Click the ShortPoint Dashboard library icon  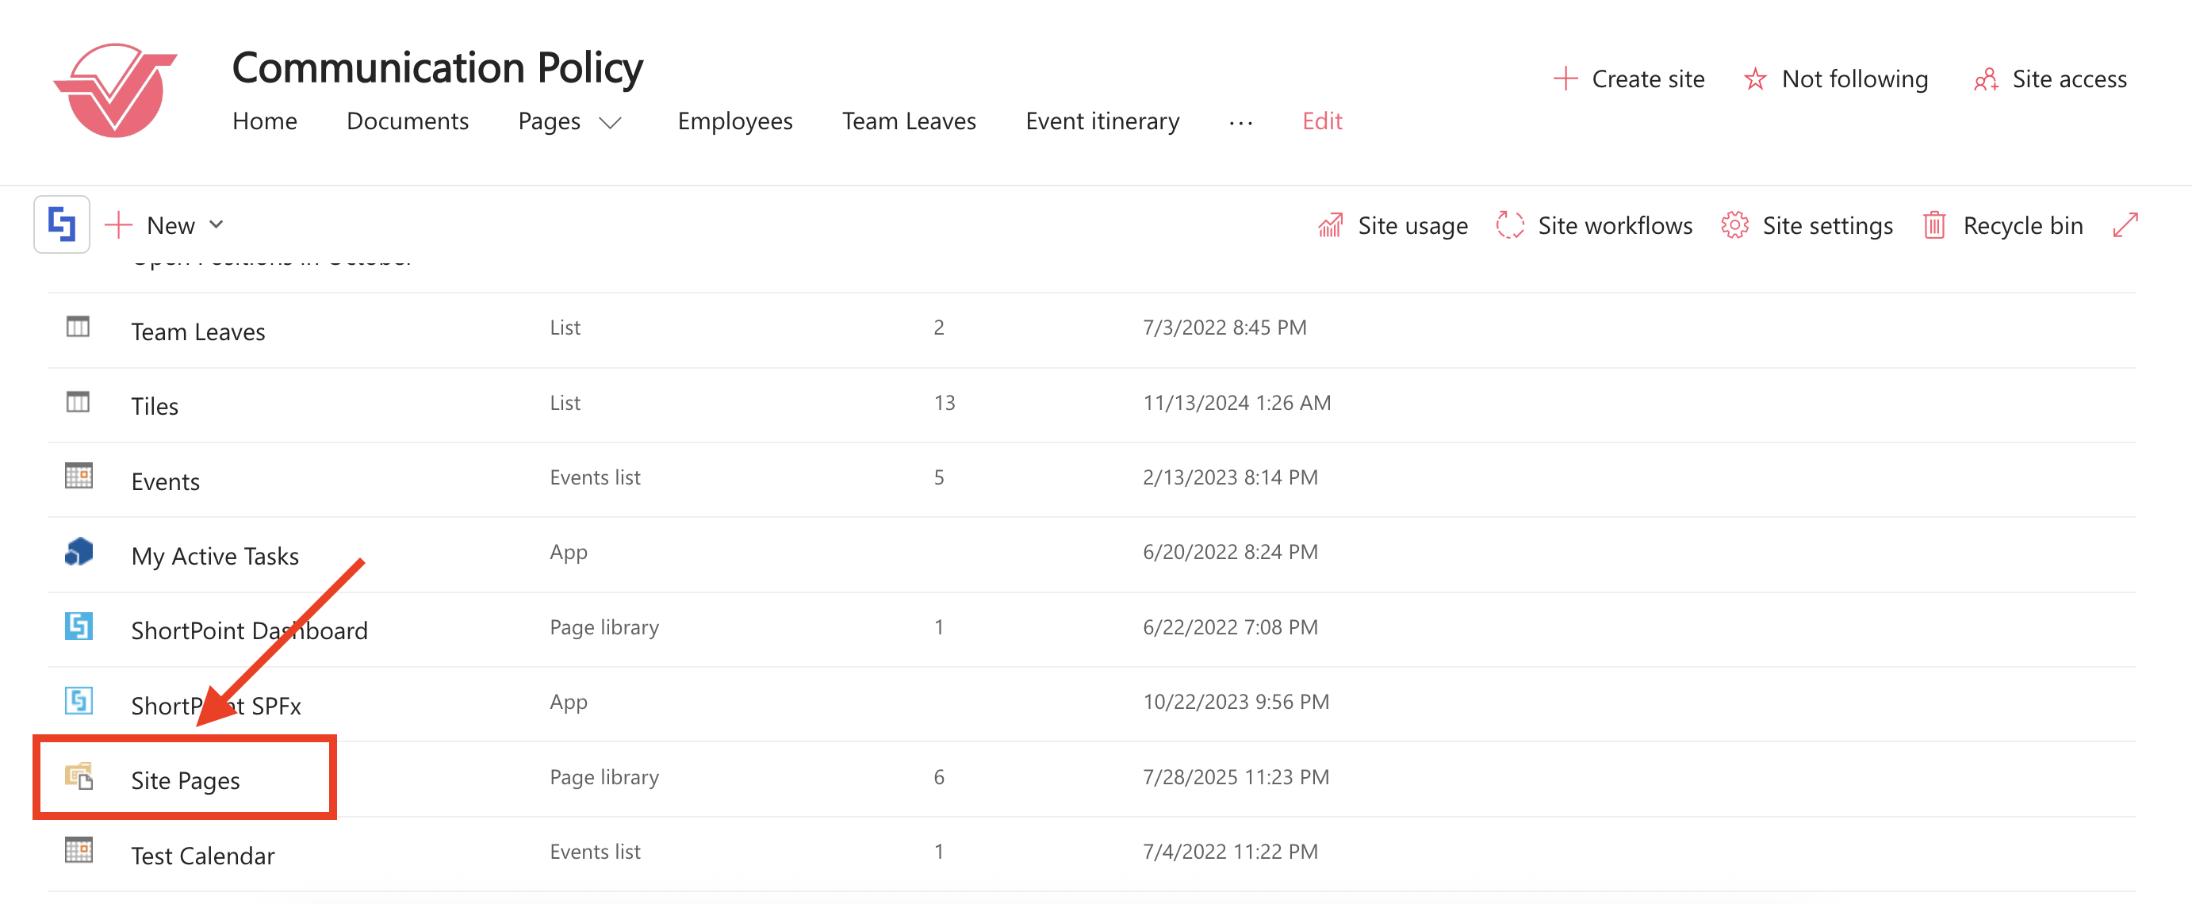(79, 627)
